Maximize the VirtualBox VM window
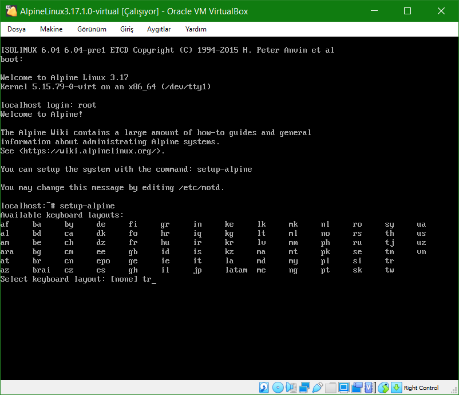 click(407, 11)
